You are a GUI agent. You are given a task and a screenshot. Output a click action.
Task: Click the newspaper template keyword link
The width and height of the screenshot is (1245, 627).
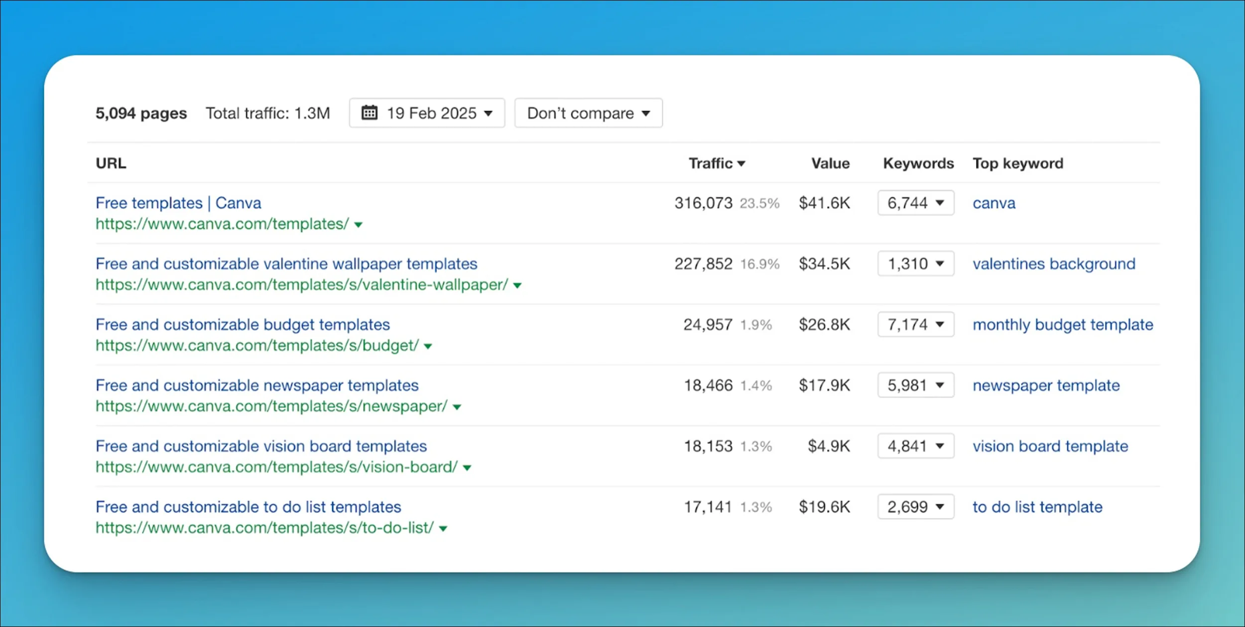1046,385
